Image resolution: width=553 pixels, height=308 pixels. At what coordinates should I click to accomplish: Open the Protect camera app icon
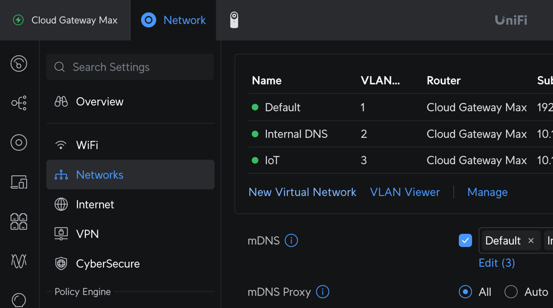[x=234, y=20]
